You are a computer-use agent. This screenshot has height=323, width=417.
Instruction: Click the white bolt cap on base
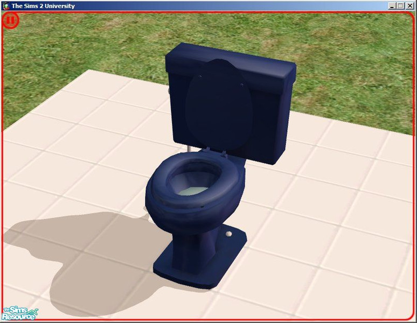pyautogui.click(x=231, y=234)
